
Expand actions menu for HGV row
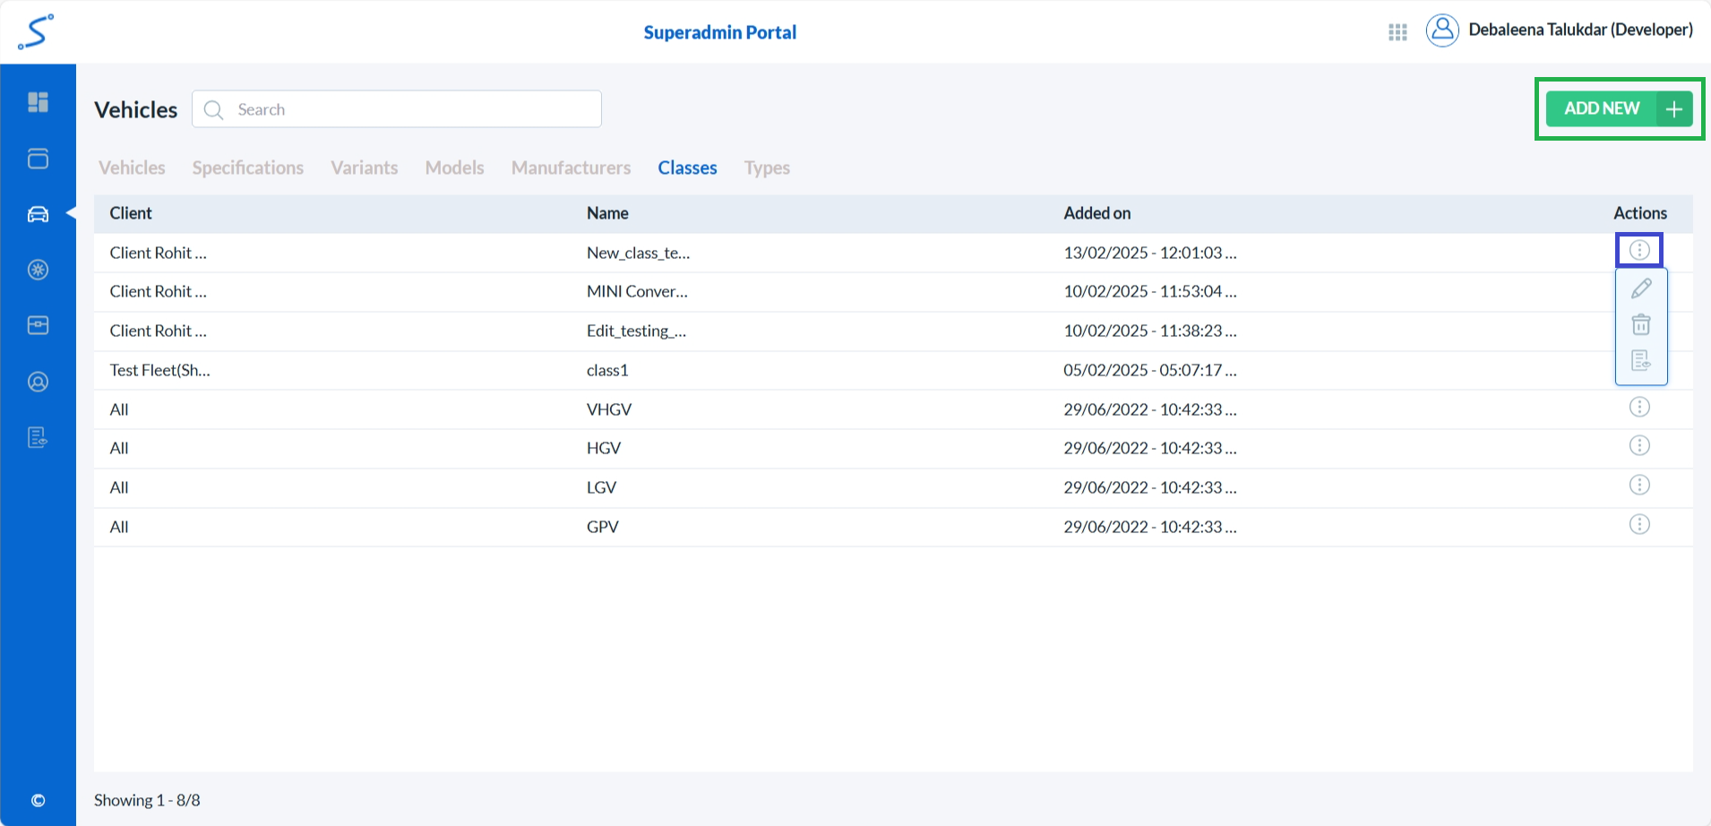click(x=1638, y=446)
